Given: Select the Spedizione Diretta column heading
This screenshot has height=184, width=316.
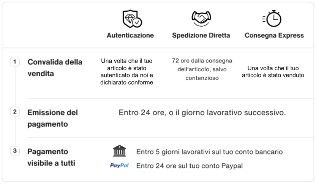Looking at the screenshot, I should (201, 35).
